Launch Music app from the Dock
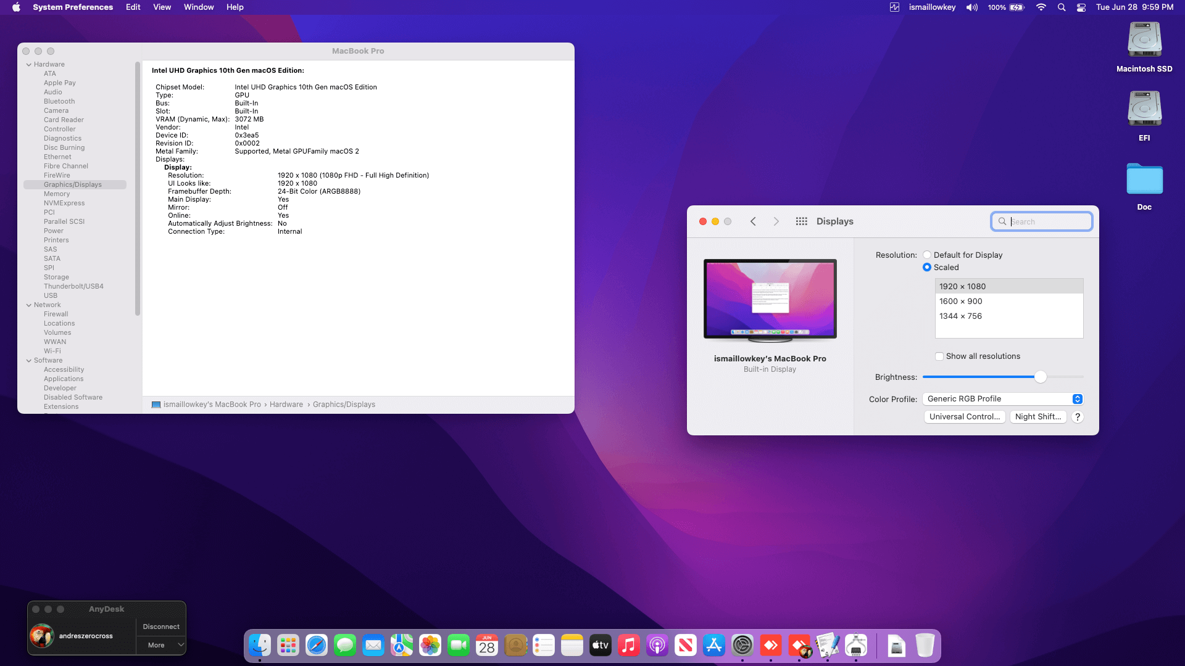The width and height of the screenshot is (1185, 666). 629,646
